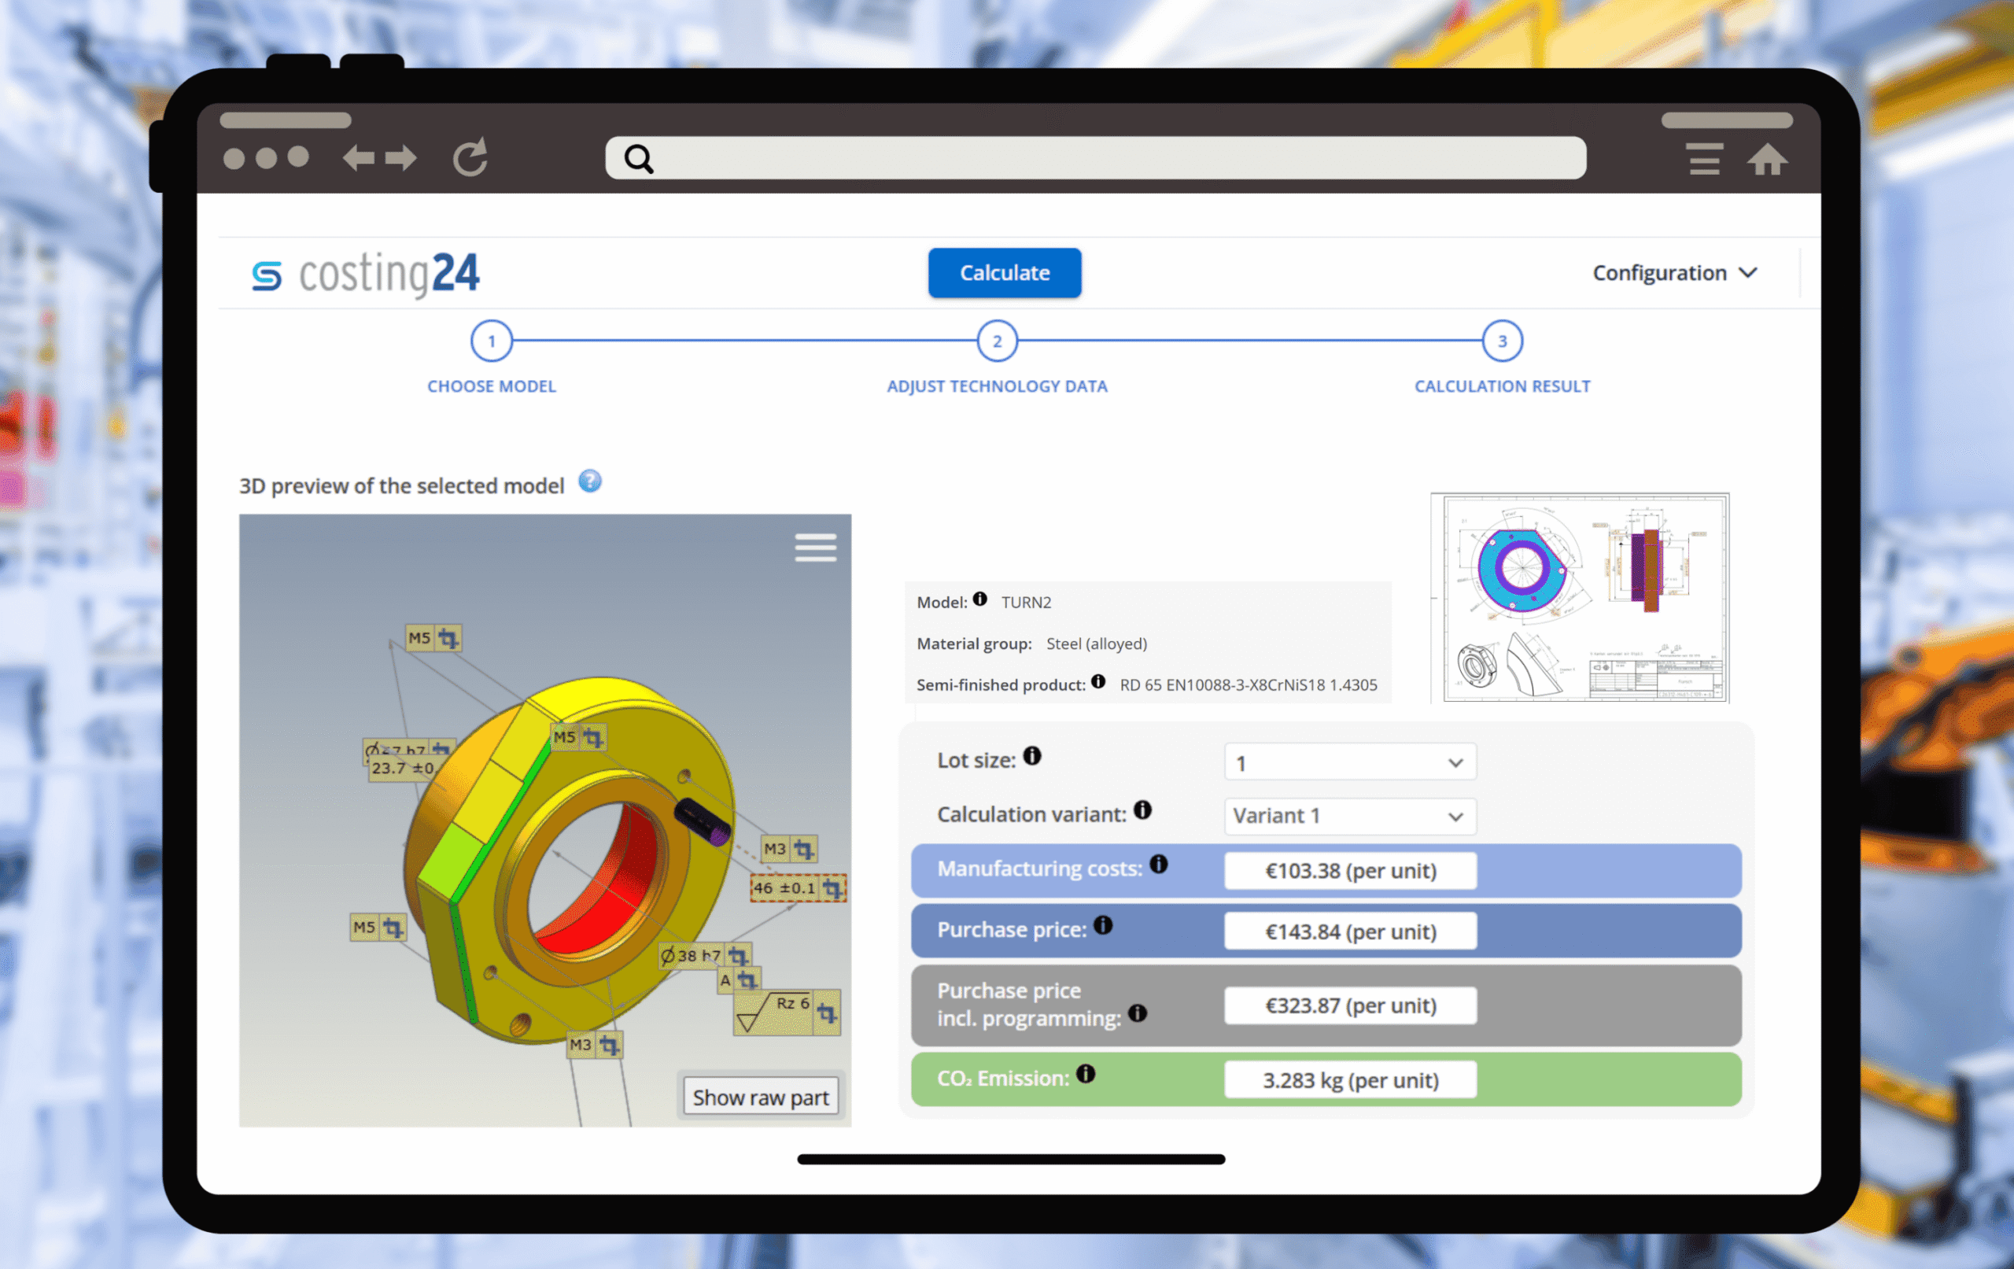Click info icon for Purchase price incl. programming
2014x1269 pixels.
[x=1138, y=1013]
